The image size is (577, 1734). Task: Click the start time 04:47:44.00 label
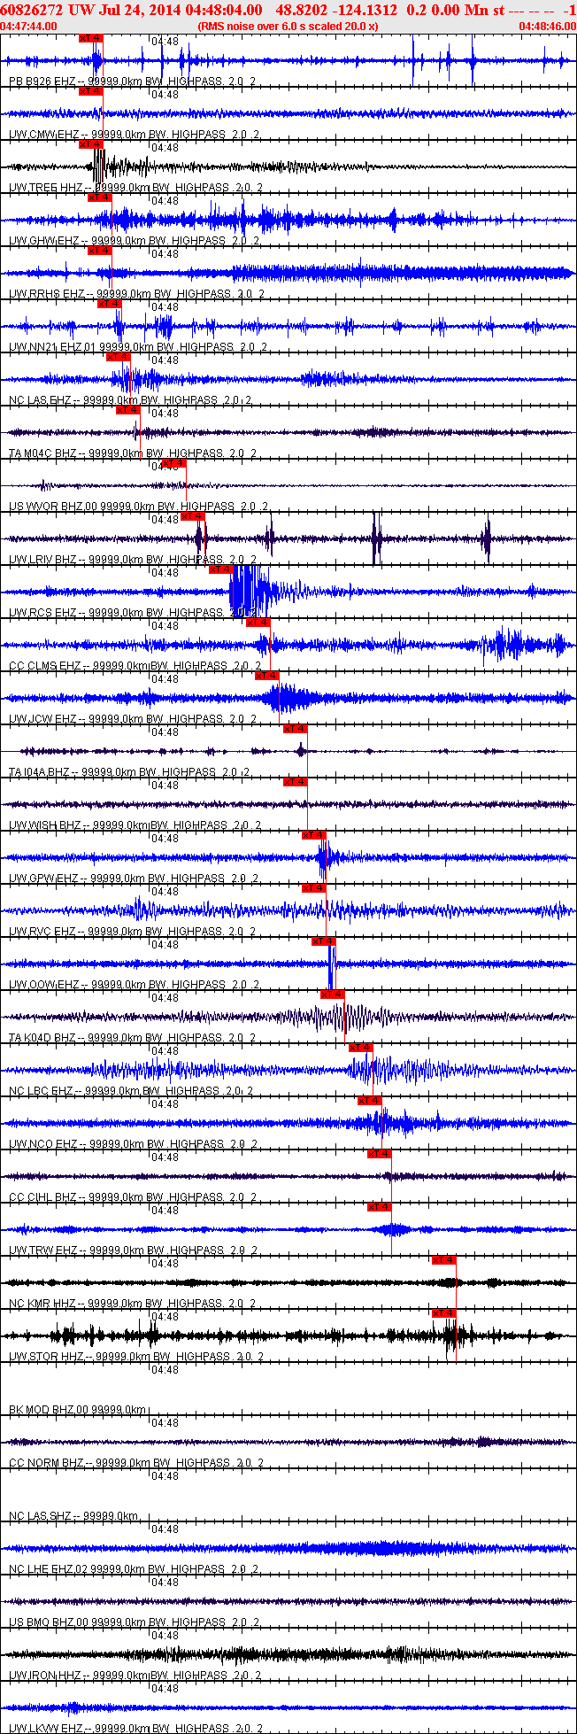pos(28,26)
